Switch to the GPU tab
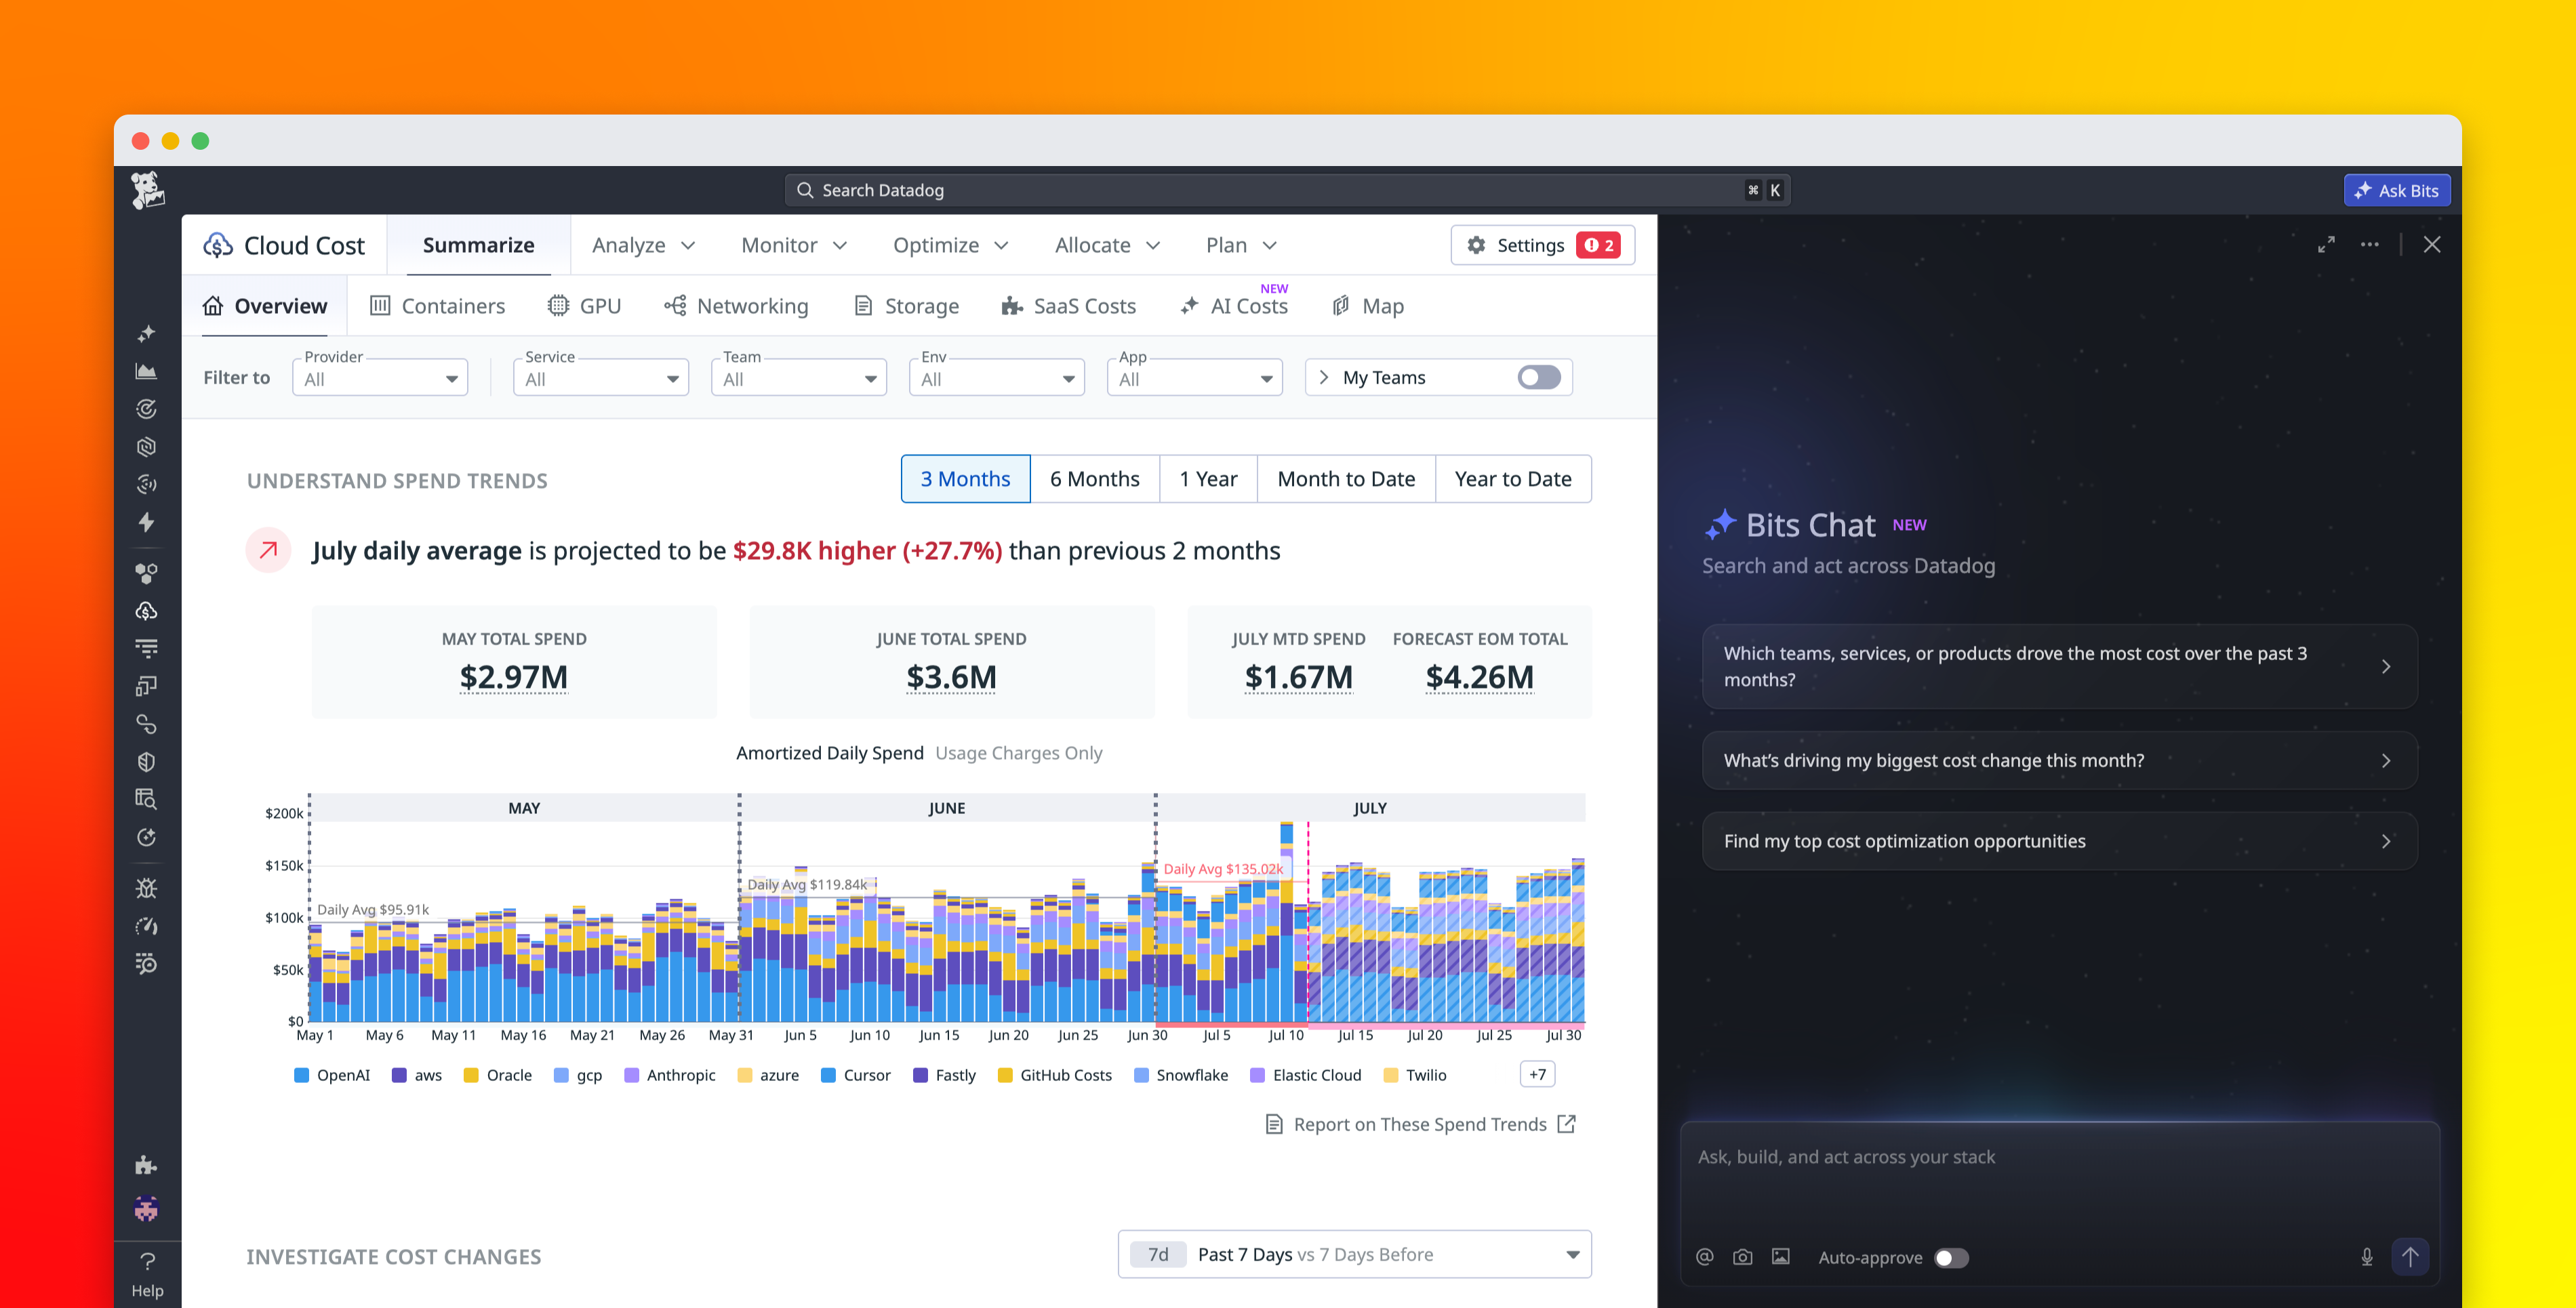 click(x=585, y=306)
